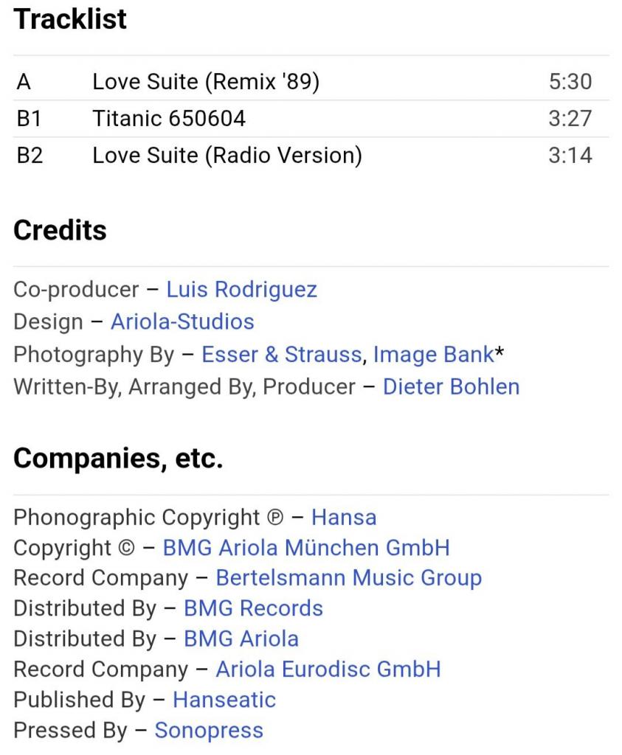Open the Luis Rodriguez credit link
Image resolution: width=622 pixels, height=755 pixels.
click(x=241, y=289)
